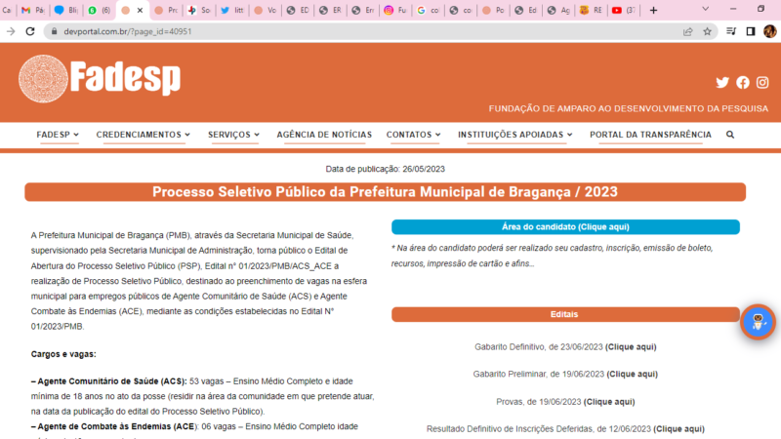
Task: Expand the Instituições Apoiadas dropdown
Action: pos(514,135)
